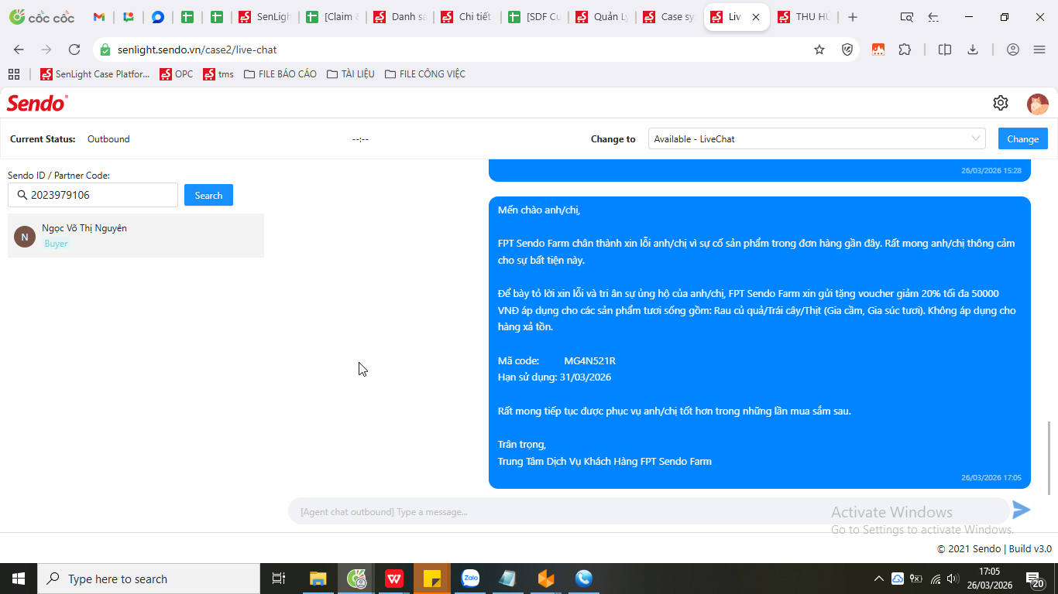Open the browser downloads icon
Image resolution: width=1058 pixels, height=594 pixels.
[973, 49]
